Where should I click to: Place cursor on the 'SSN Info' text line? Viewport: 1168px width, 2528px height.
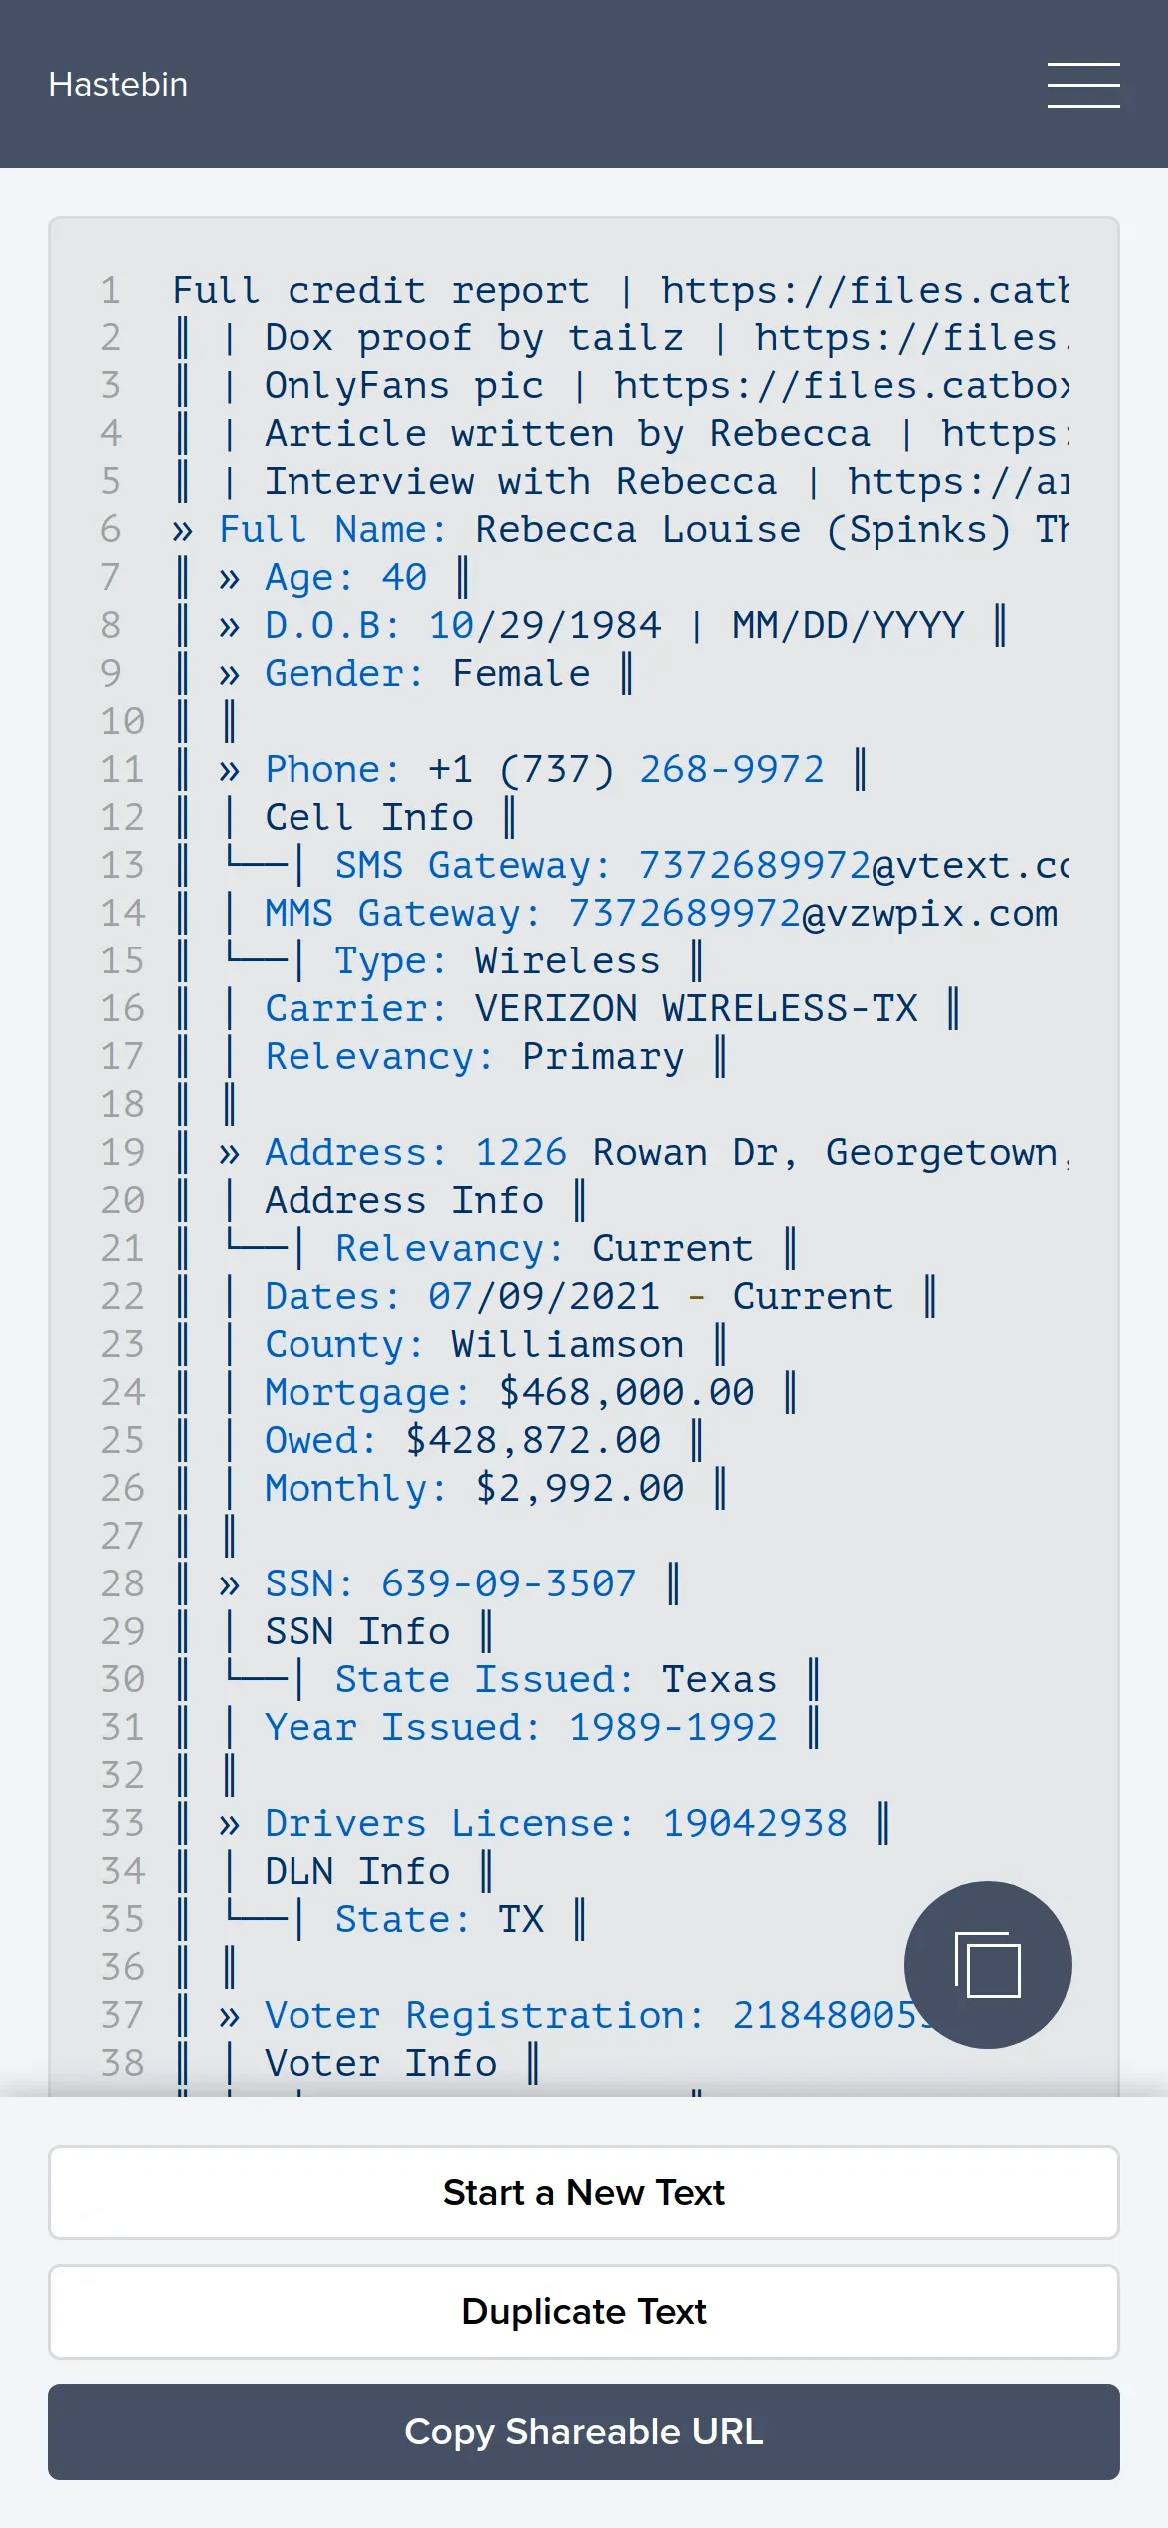pyautogui.click(x=357, y=1631)
